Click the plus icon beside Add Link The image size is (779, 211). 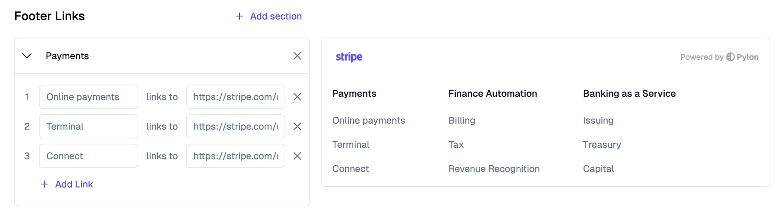44,184
